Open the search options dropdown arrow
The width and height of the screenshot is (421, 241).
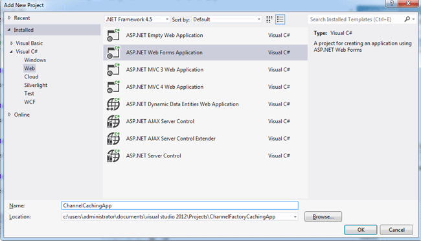(x=413, y=19)
